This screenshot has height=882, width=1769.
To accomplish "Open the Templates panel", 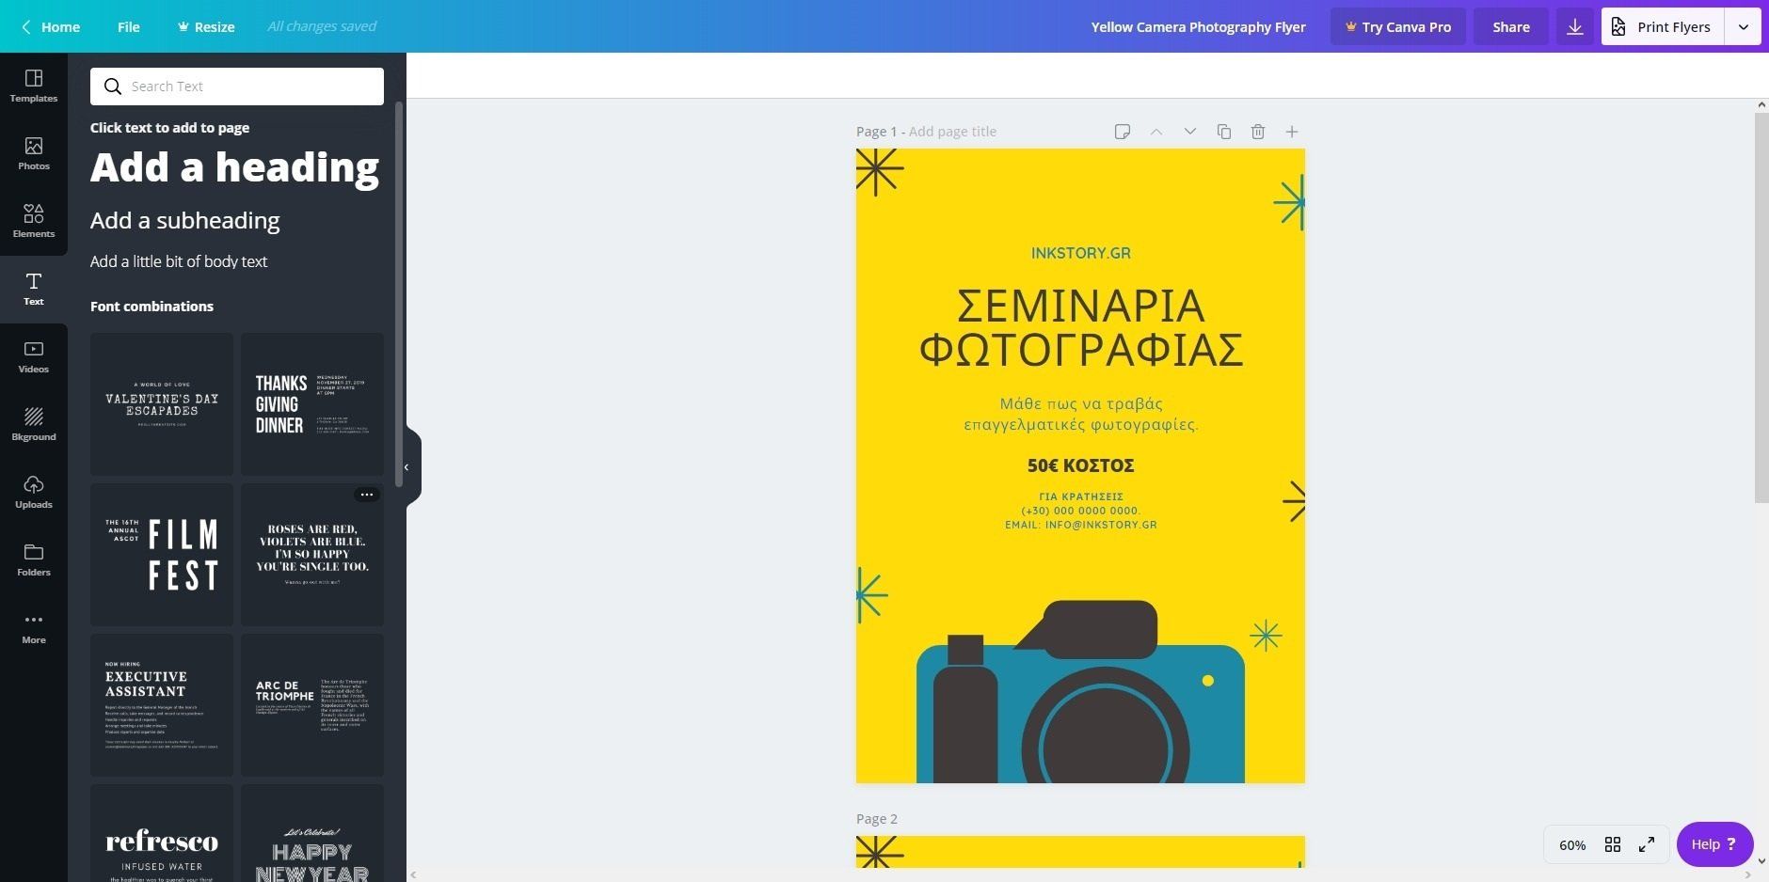I will pos(33,87).
